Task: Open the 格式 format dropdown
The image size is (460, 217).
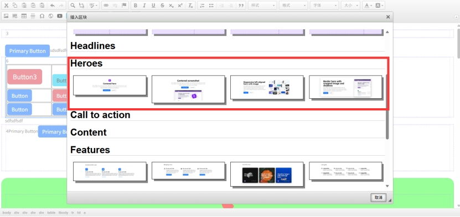Action: coord(293,6)
